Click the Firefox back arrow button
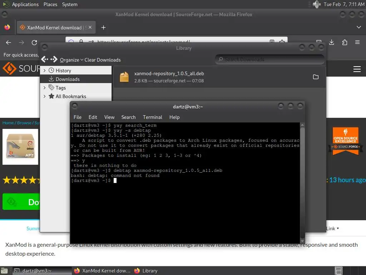366x275 pixels. [9, 42]
